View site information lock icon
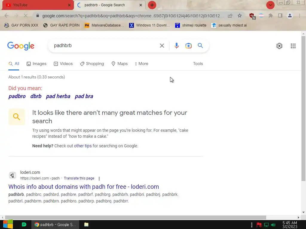The width and height of the screenshot is (306, 229). 38,16
